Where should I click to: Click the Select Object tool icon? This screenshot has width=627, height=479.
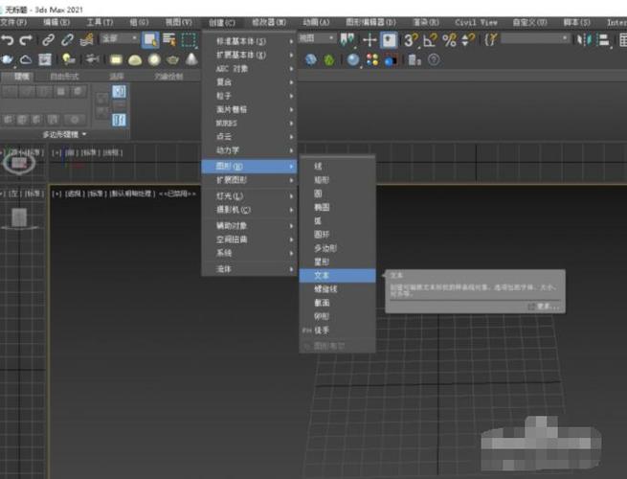(149, 39)
